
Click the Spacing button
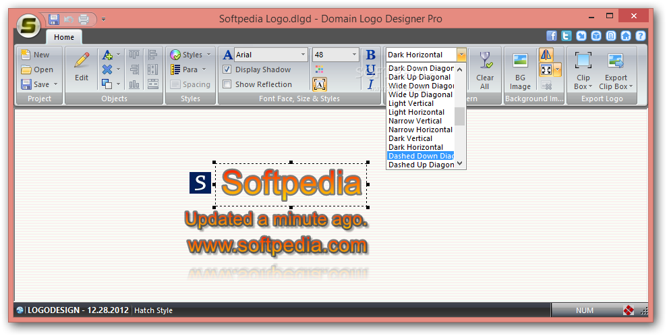point(190,84)
